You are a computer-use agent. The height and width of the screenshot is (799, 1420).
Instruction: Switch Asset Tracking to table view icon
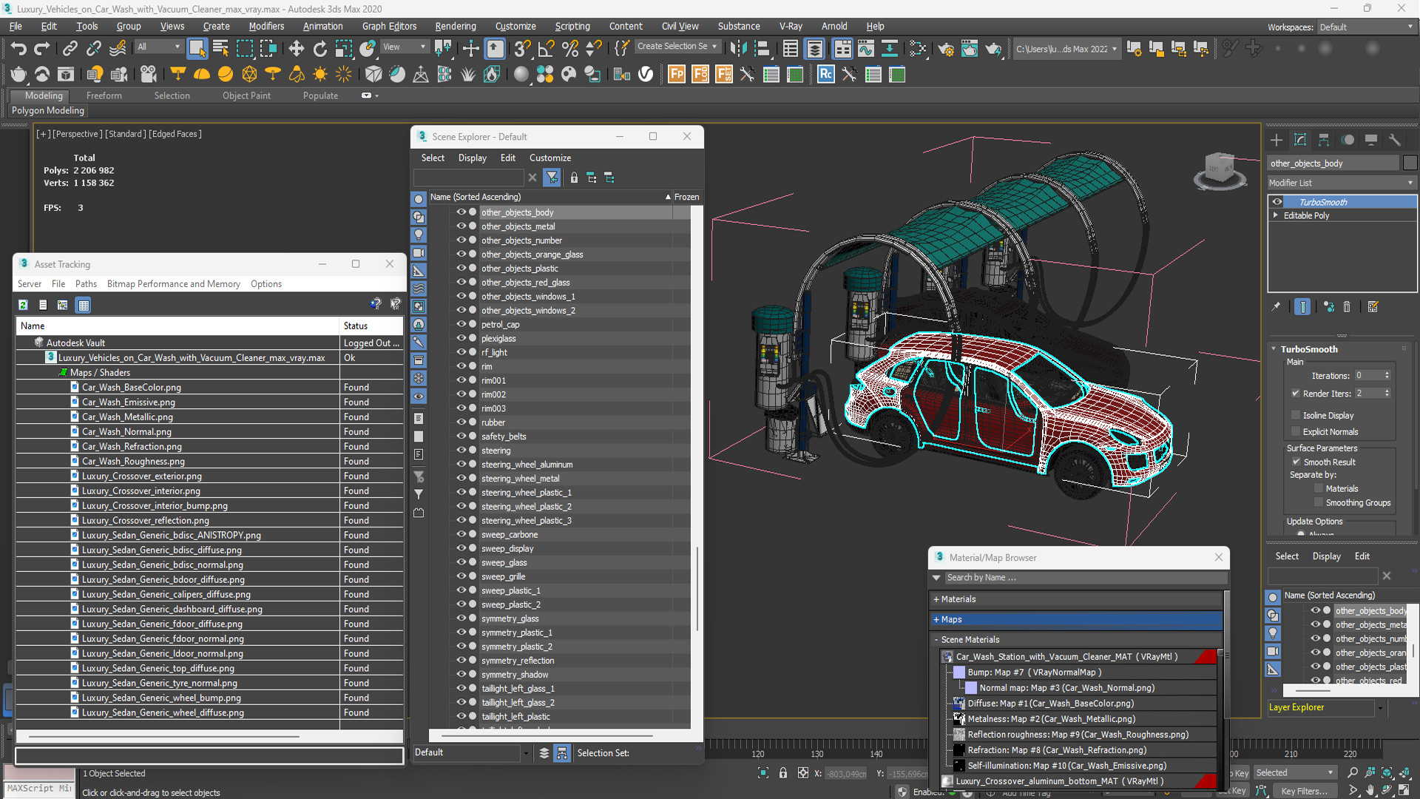[83, 305]
